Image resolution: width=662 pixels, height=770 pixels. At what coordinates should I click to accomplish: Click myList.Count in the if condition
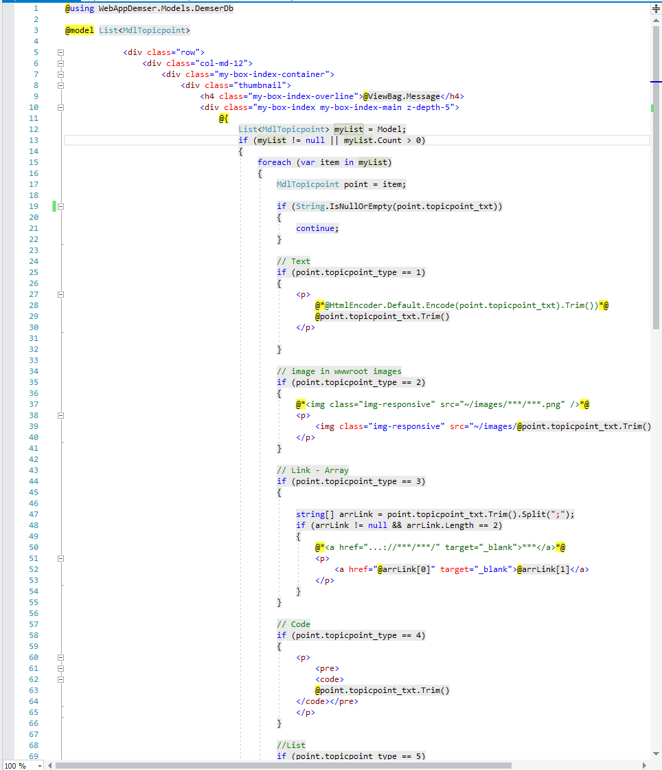pos(373,140)
